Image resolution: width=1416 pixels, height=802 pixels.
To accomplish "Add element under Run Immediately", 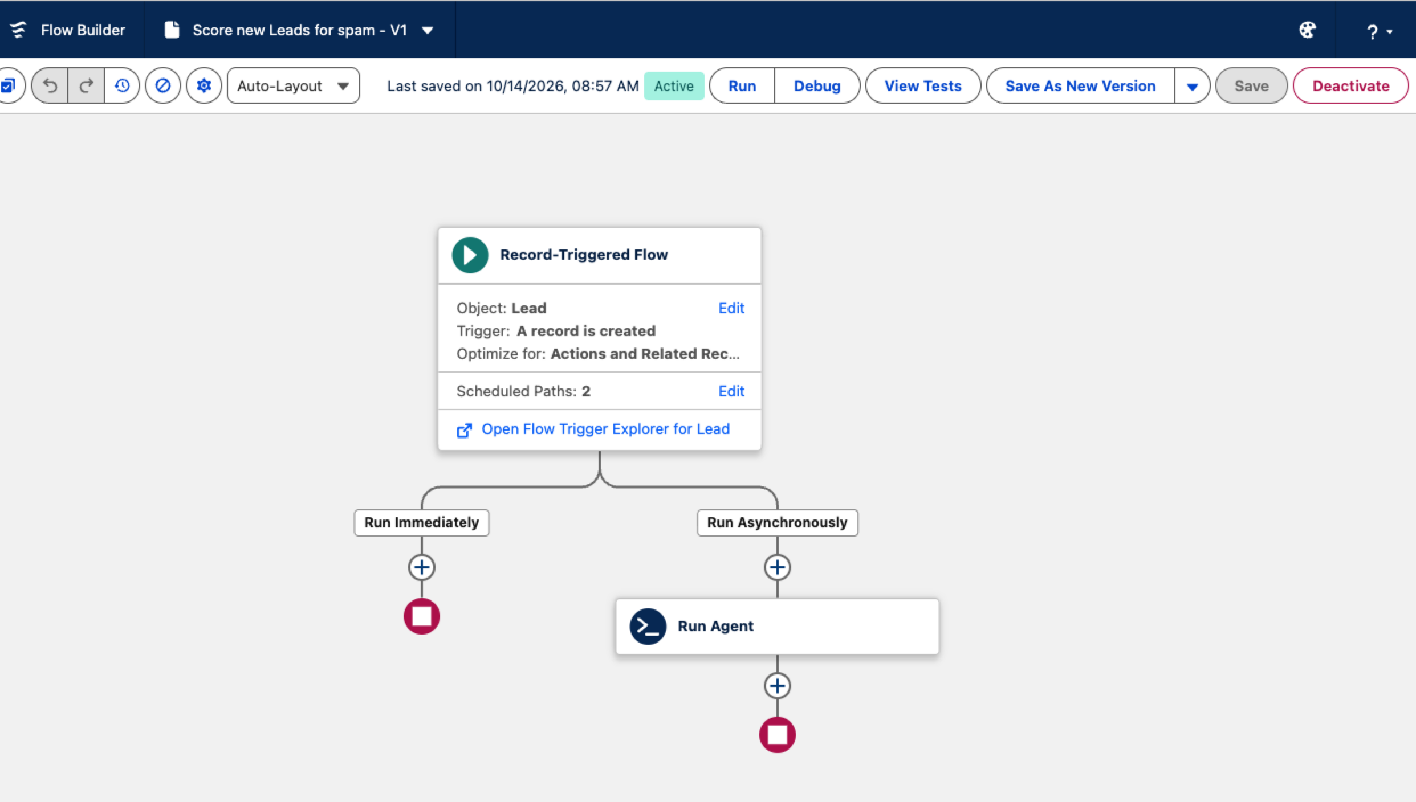I will pyautogui.click(x=422, y=567).
